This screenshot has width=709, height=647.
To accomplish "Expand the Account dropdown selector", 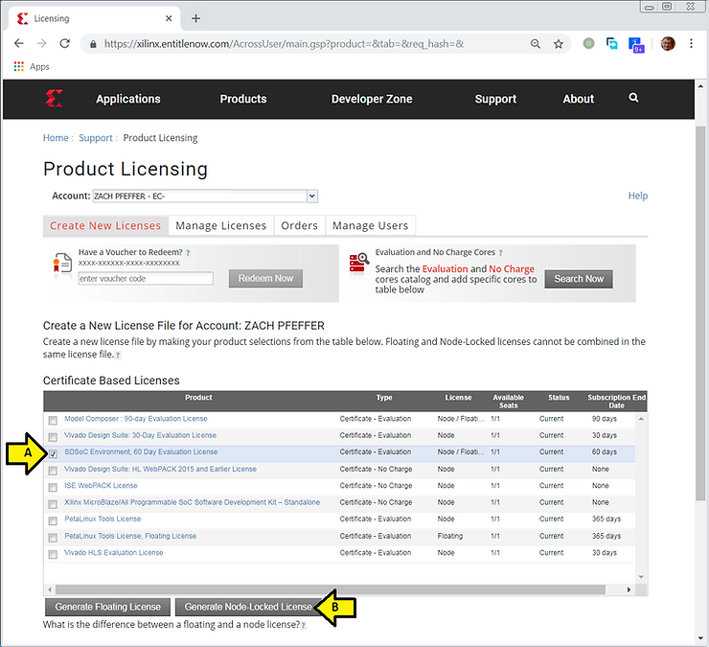I will coord(311,196).
